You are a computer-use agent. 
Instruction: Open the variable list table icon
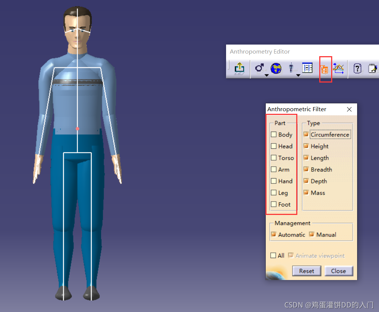click(x=307, y=68)
